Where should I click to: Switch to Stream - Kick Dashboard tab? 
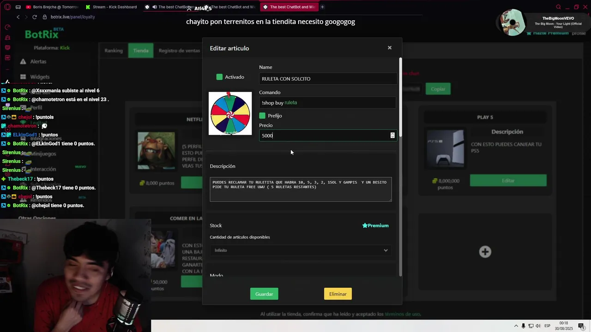[112, 7]
